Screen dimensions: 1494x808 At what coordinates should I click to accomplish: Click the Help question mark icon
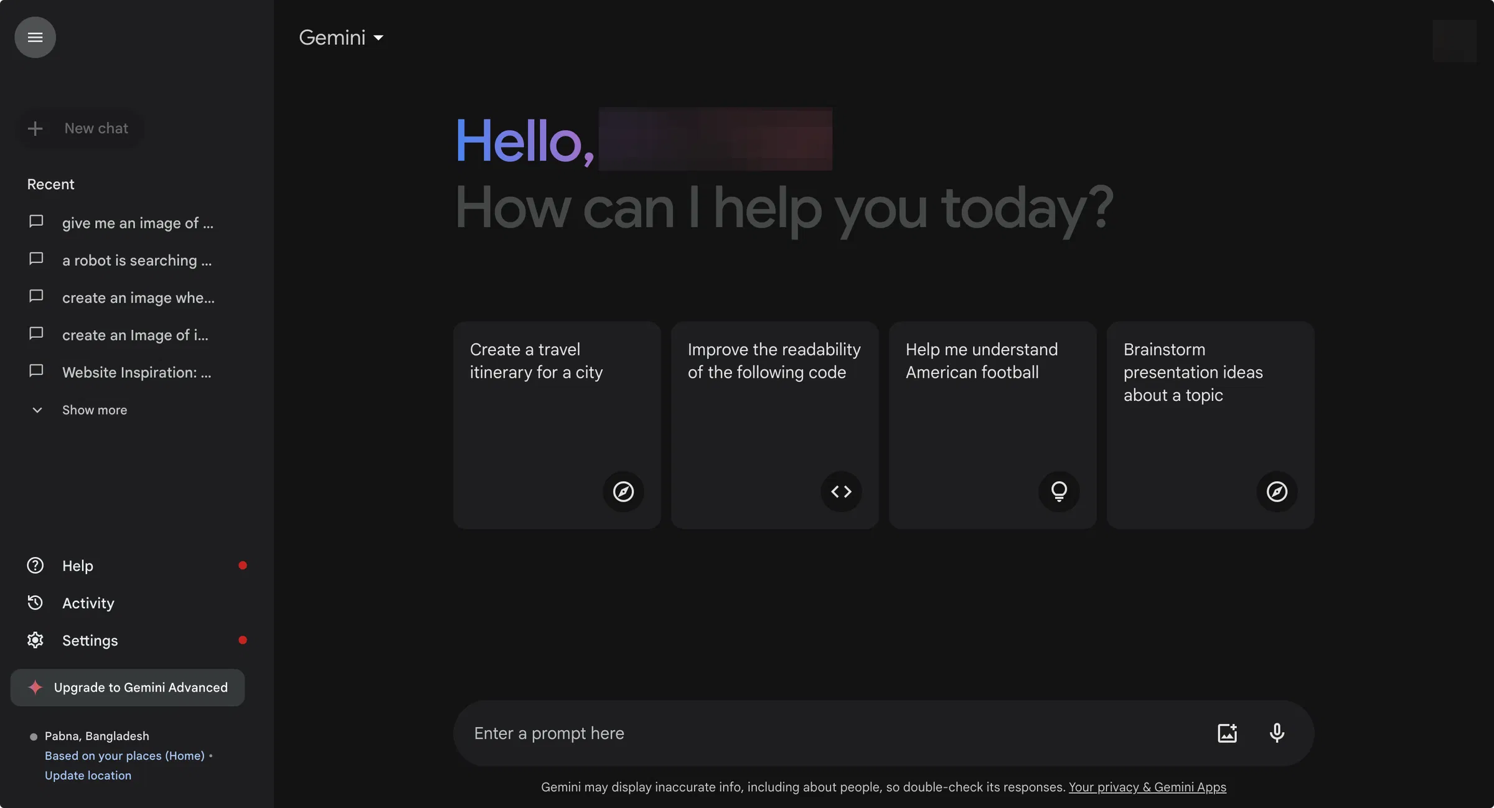point(35,565)
